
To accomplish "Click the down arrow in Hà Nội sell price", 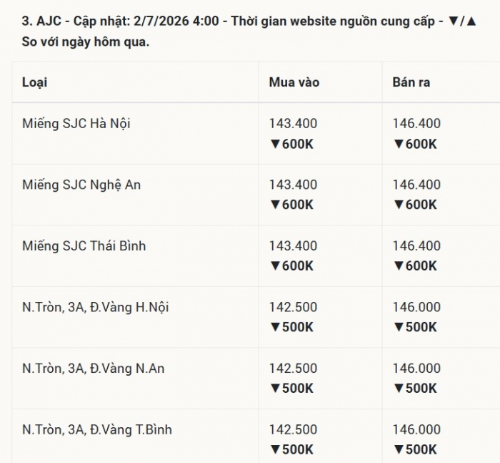I will click(x=399, y=144).
